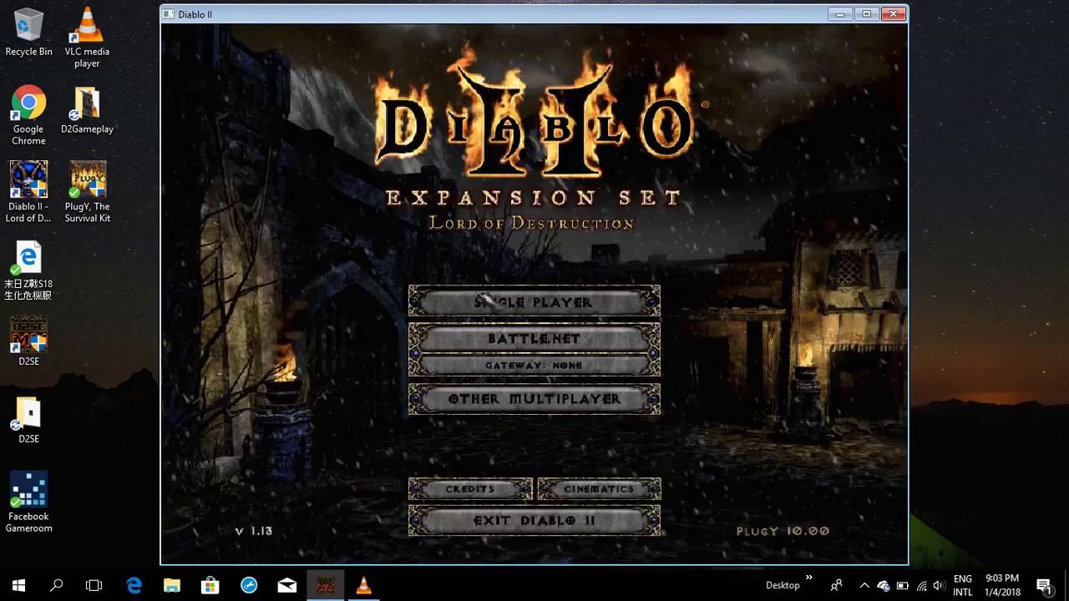Open Mail app from taskbar

pyautogui.click(x=286, y=585)
